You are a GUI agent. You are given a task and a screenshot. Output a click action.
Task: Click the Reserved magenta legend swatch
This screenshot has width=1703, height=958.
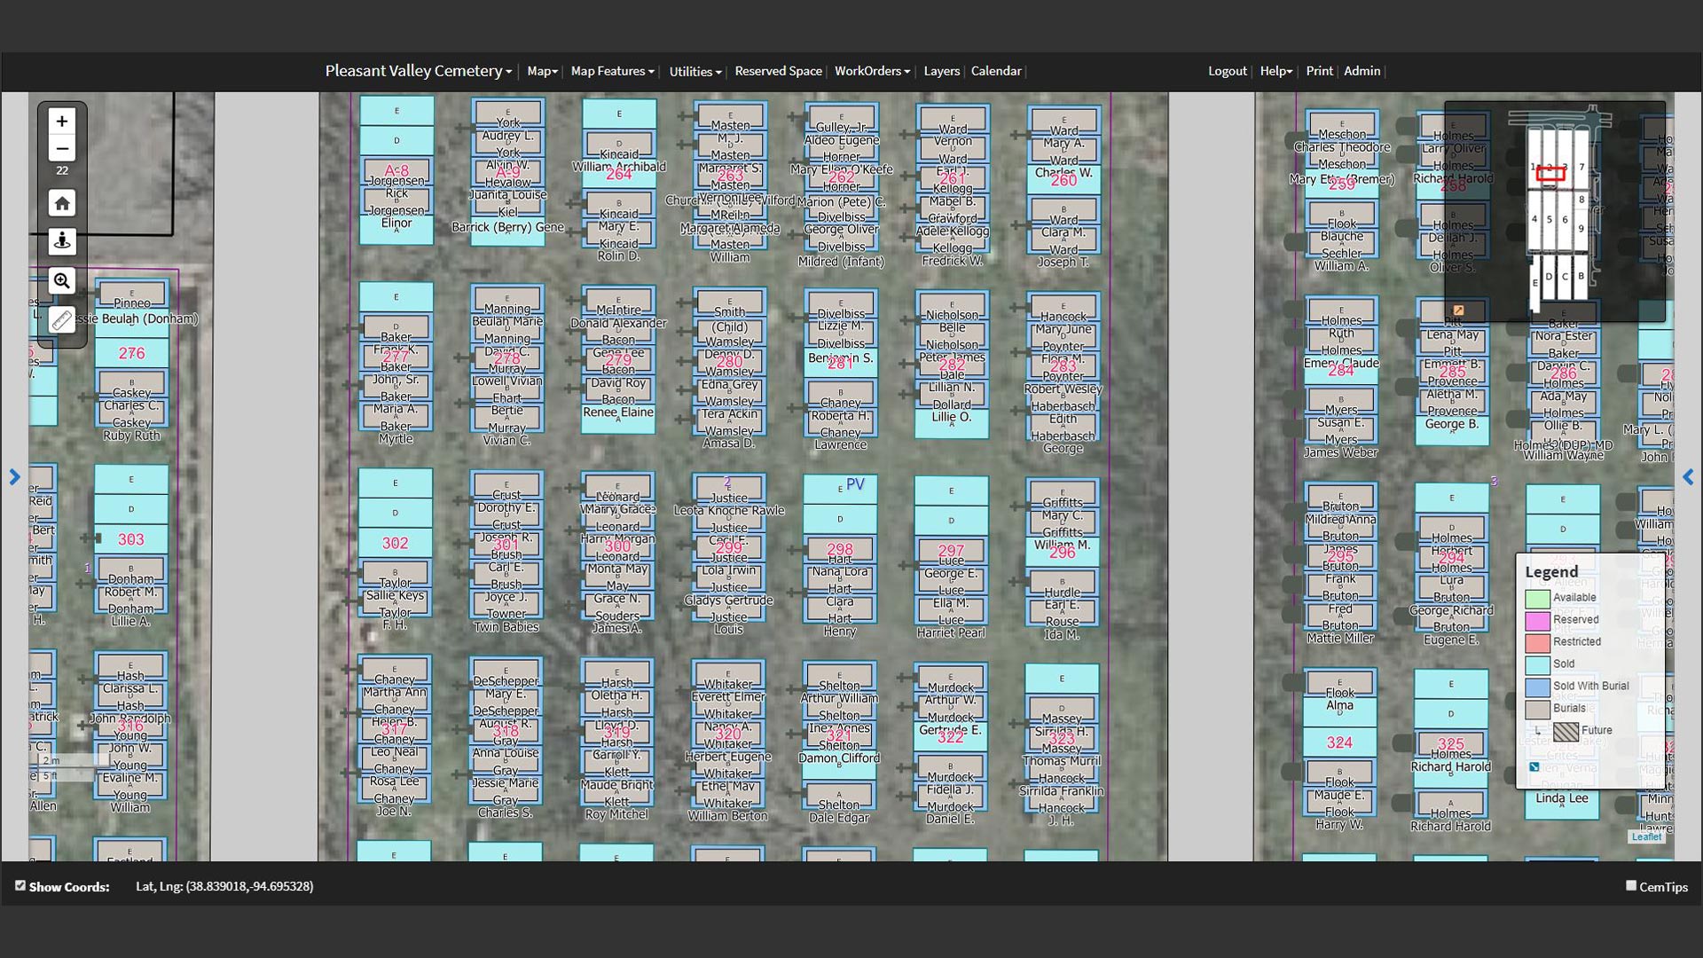1537,621
